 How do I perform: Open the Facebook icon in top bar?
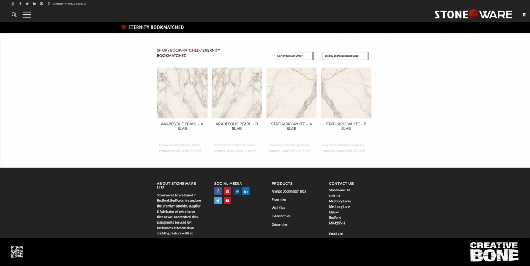tap(20, 4)
